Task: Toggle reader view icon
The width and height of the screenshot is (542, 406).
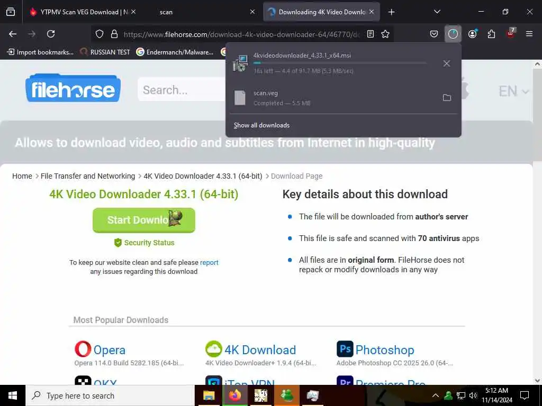Action: (x=370, y=34)
